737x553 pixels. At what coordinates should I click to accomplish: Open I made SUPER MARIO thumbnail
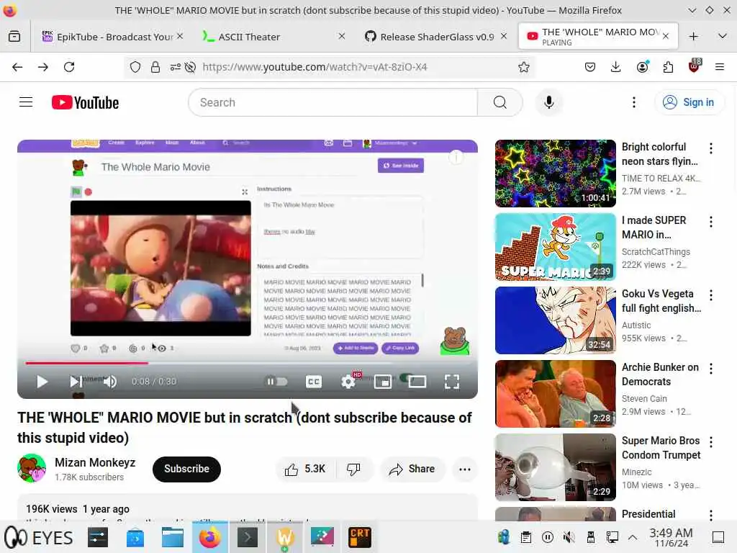[x=555, y=247]
